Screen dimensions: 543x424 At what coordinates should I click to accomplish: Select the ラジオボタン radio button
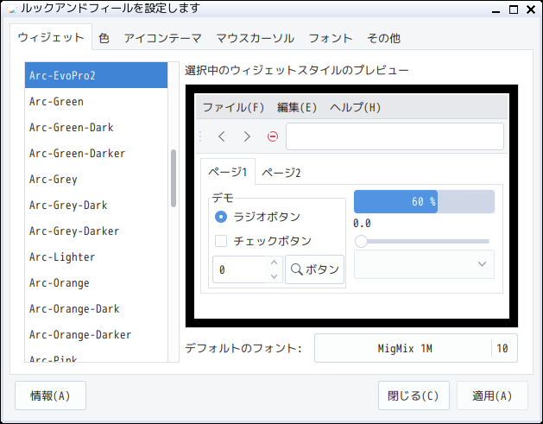click(221, 217)
